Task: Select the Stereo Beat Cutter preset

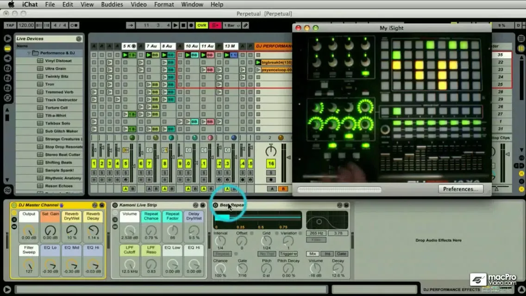Action: [63, 155]
